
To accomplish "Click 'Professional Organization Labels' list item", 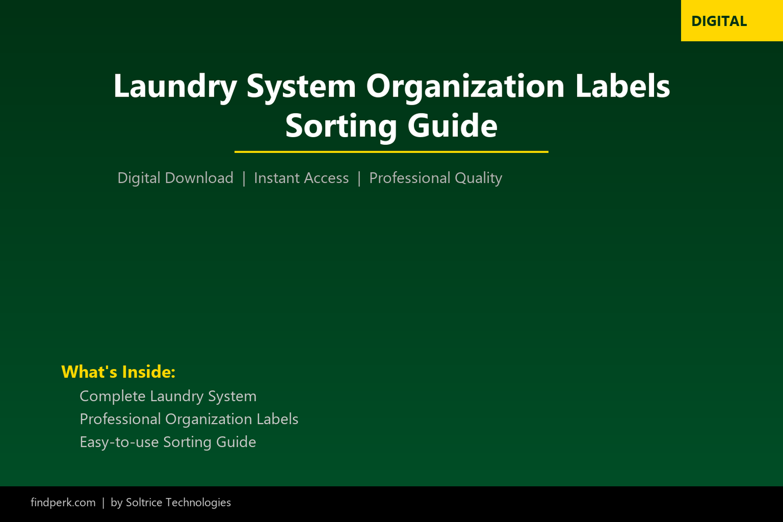I will (x=189, y=419).
